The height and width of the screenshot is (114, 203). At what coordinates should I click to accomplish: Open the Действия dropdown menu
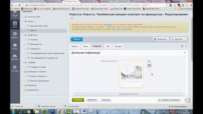pyautogui.click(x=179, y=39)
